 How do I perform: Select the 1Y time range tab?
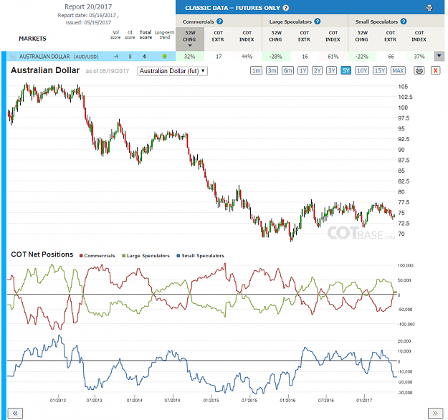(x=302, y=70)
